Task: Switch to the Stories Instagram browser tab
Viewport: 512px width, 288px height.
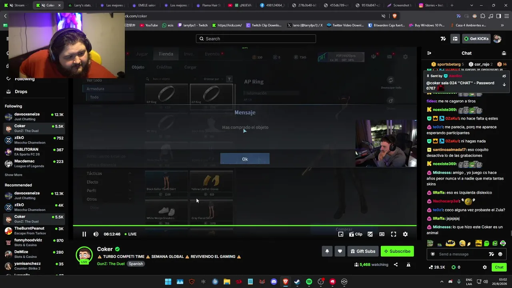Action: click(x=431, y=5)
